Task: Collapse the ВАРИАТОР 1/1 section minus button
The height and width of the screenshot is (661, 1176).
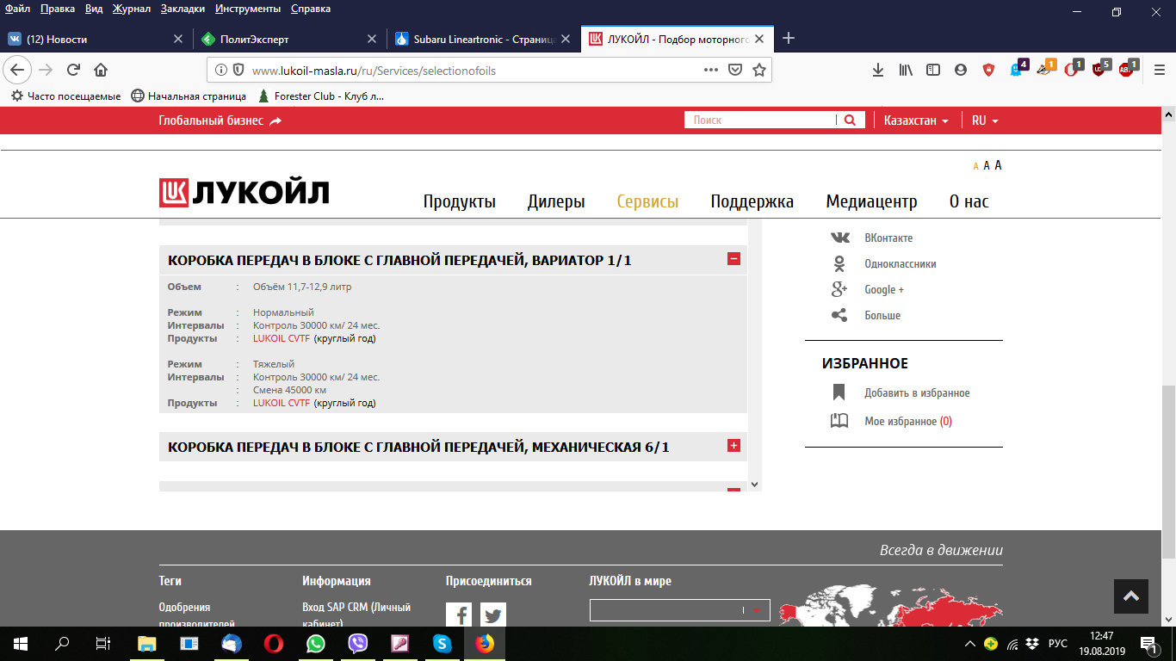Action: (x=733, y=258)
